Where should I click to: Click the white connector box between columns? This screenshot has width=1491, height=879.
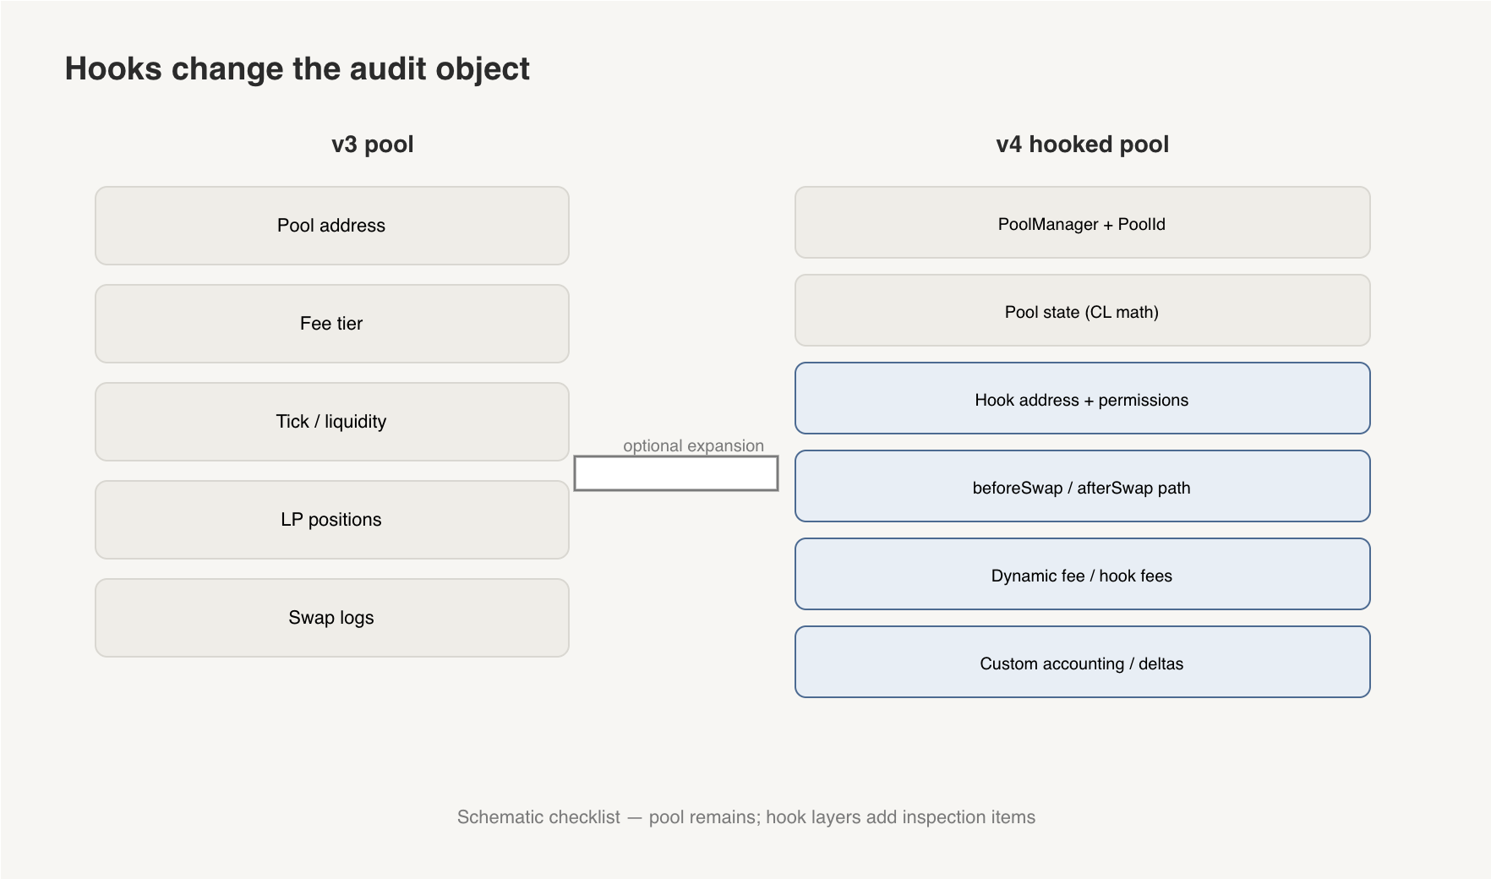tap(676, 473)
